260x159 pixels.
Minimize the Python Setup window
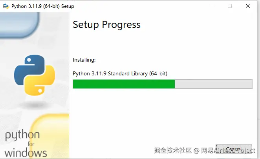coord(212,6)
